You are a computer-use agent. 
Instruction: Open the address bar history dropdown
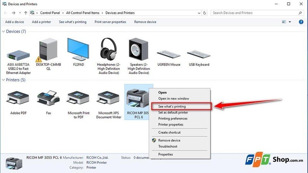coord(199,13)
